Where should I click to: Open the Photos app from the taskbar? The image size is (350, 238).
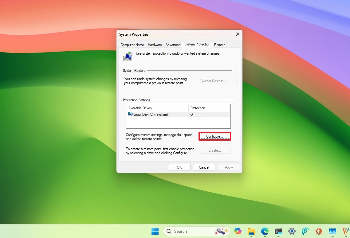click(x=332, y=231)
